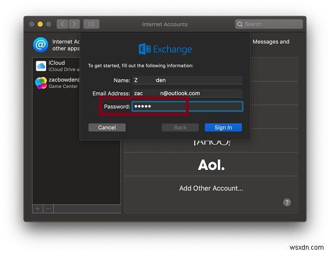Click the Internet Accounts window title
This screenshot has width=330, height=253.
pos(165,24)
